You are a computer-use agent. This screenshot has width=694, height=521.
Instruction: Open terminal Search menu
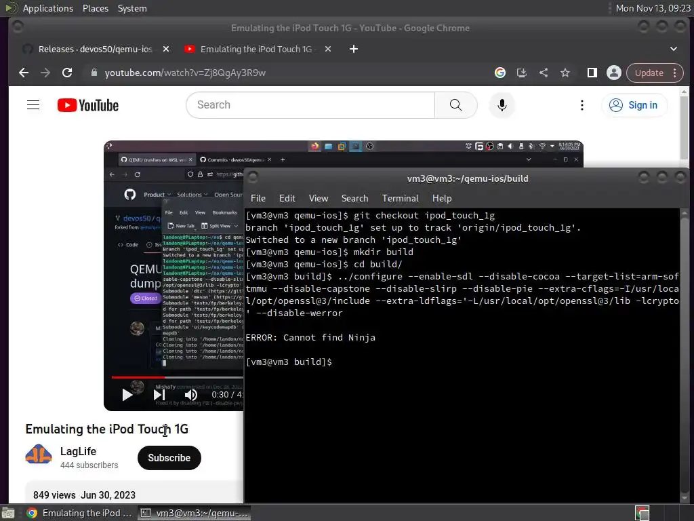354,199
